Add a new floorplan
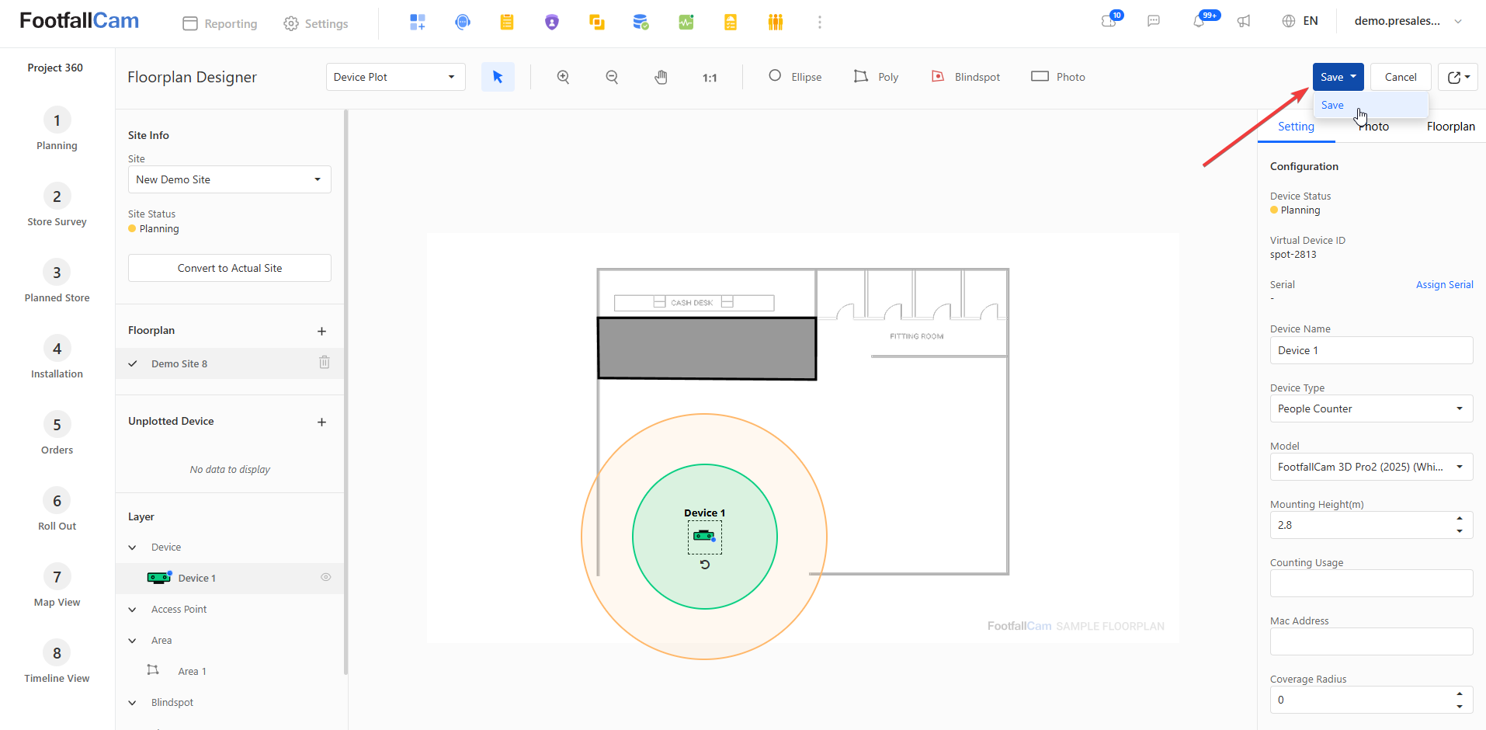 [x=321, y=331]
